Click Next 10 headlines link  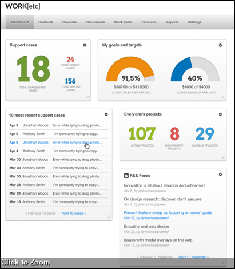point(194,257)
